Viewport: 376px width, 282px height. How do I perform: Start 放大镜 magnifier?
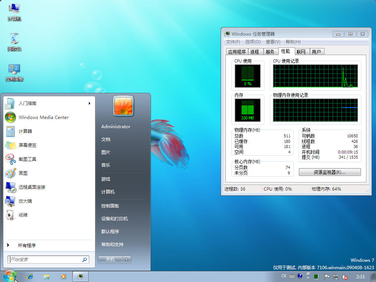click(x=49, y=201)
